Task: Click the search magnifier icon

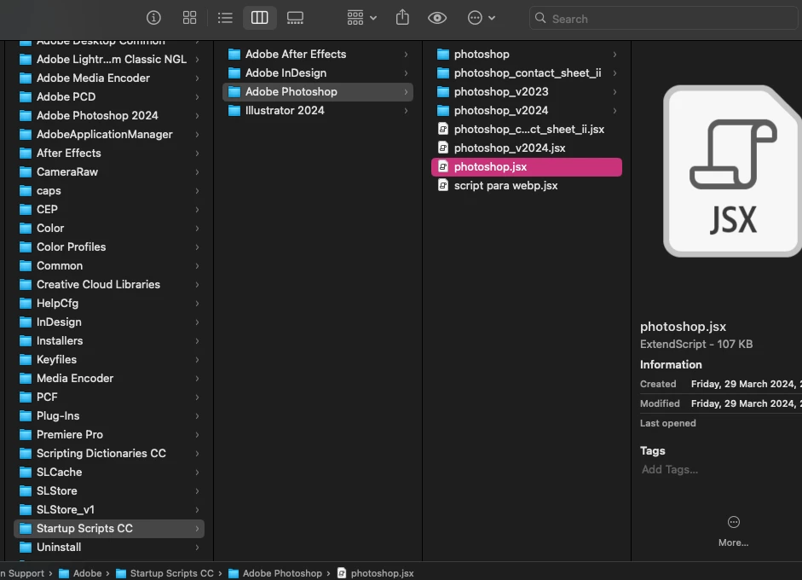Action: (540, 19)
